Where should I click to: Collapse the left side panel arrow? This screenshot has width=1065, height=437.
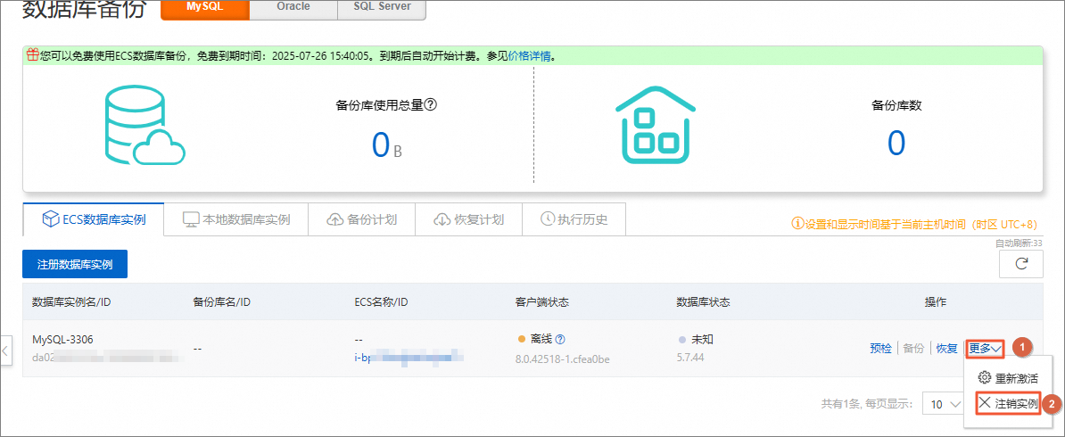(x=4, y=351)
